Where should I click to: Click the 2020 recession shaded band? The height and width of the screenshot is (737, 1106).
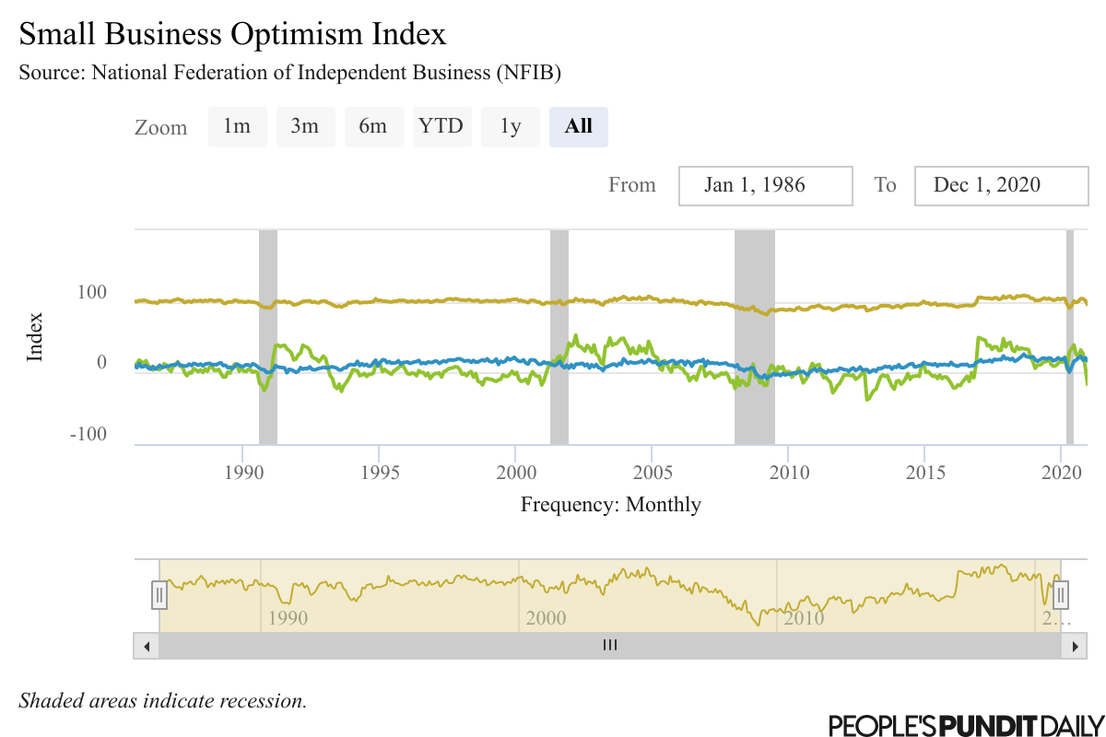coord(1070,337)
